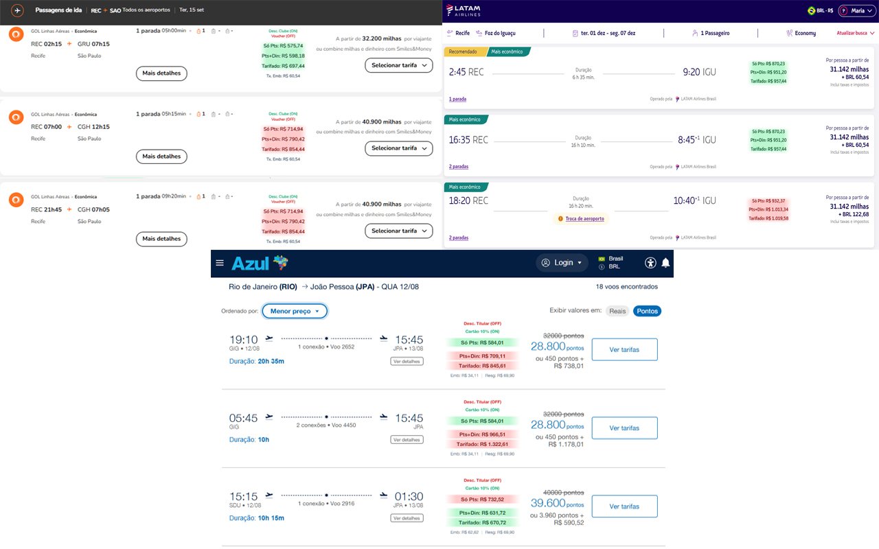
Task: Click the Brasil flag icon in Azul header
Action: [x=603, y=259]
